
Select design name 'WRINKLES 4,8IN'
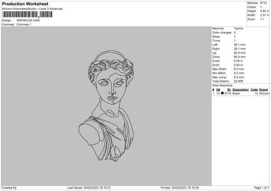pyautogui.click(x=28, y=20)
